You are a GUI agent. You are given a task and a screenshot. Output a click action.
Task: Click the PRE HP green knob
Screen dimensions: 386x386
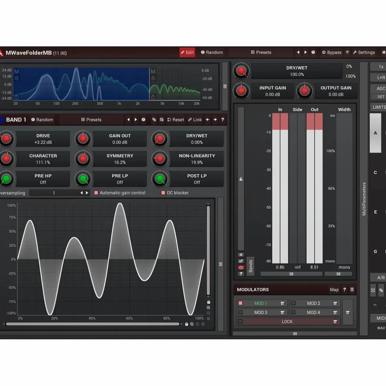click(x=6, y=179)
